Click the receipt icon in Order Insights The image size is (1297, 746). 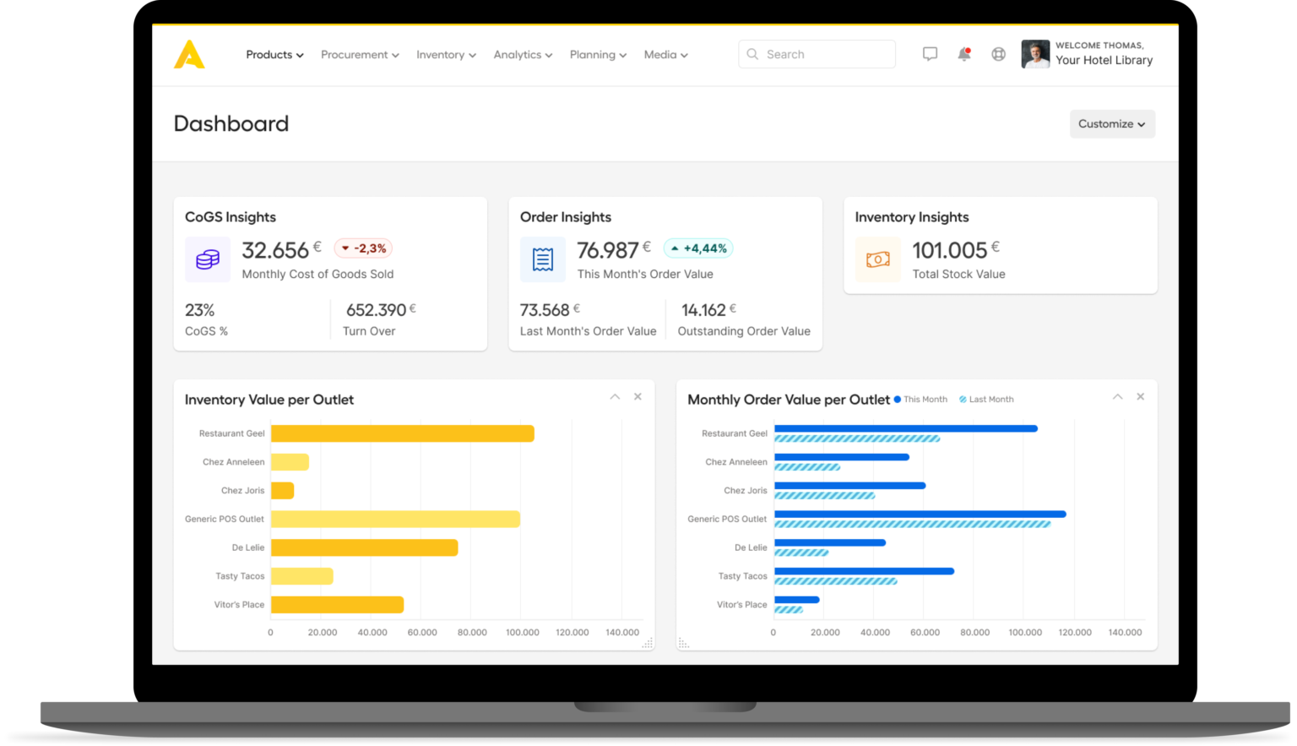543,259
